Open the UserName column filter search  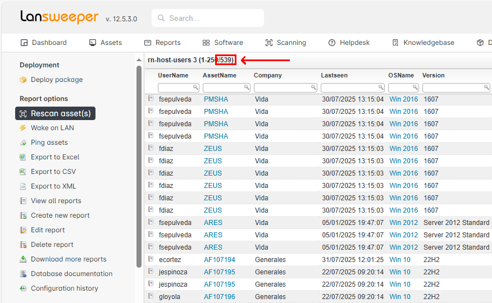pyautogui.click(x=195, y=88)
